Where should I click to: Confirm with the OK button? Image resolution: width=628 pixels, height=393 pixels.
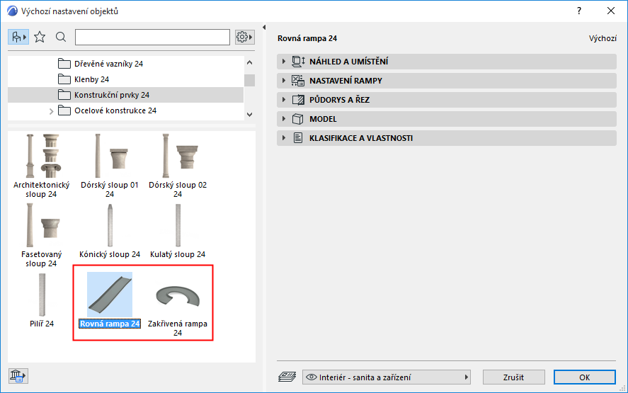tap(584, 377)
